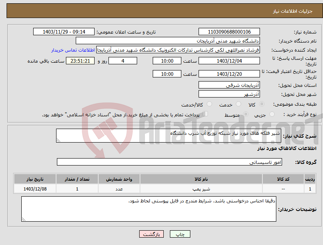323x245 pixels.
Task: Click the واحد شمارش column header
Action: coord(119,179)
